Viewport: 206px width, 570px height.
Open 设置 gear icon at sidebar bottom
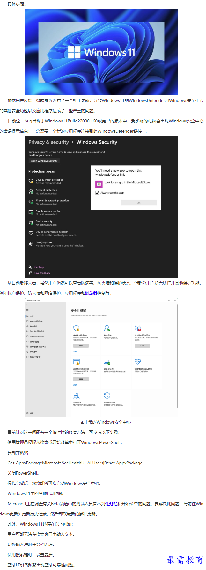pyautogui.click(x=27, y=413)
